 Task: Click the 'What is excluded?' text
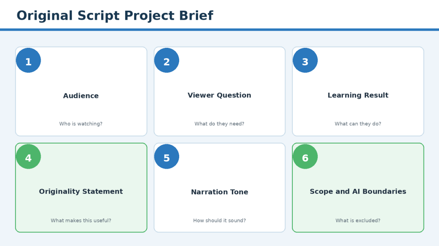click(x=358, y=220)
